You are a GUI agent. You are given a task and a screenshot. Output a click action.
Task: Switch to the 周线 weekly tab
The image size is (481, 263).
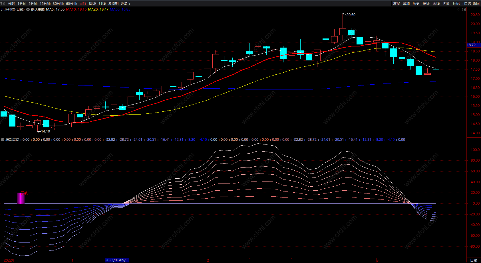click(92, 3)
